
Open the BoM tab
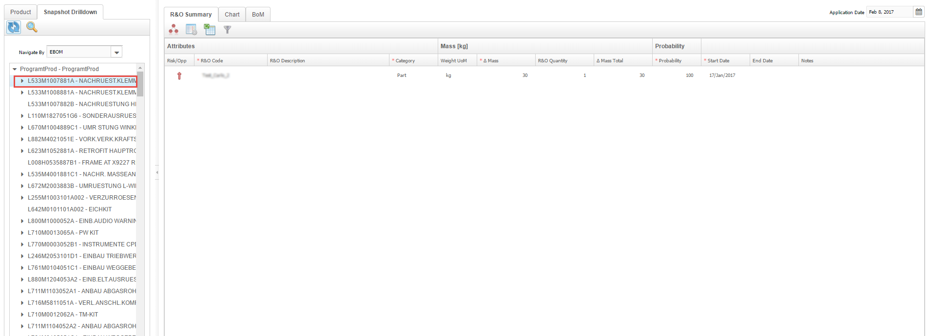(x=258, y=15)
